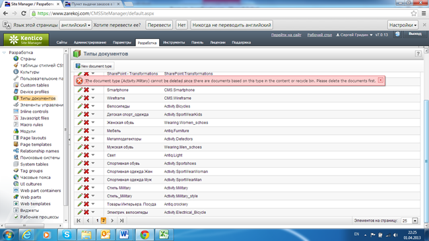Click the delete icon for Велосипеды row
This screenshot has width=429, height=241.
point(86,106)
